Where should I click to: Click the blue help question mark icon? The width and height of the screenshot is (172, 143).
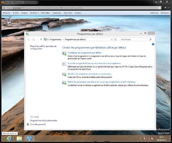153,44
